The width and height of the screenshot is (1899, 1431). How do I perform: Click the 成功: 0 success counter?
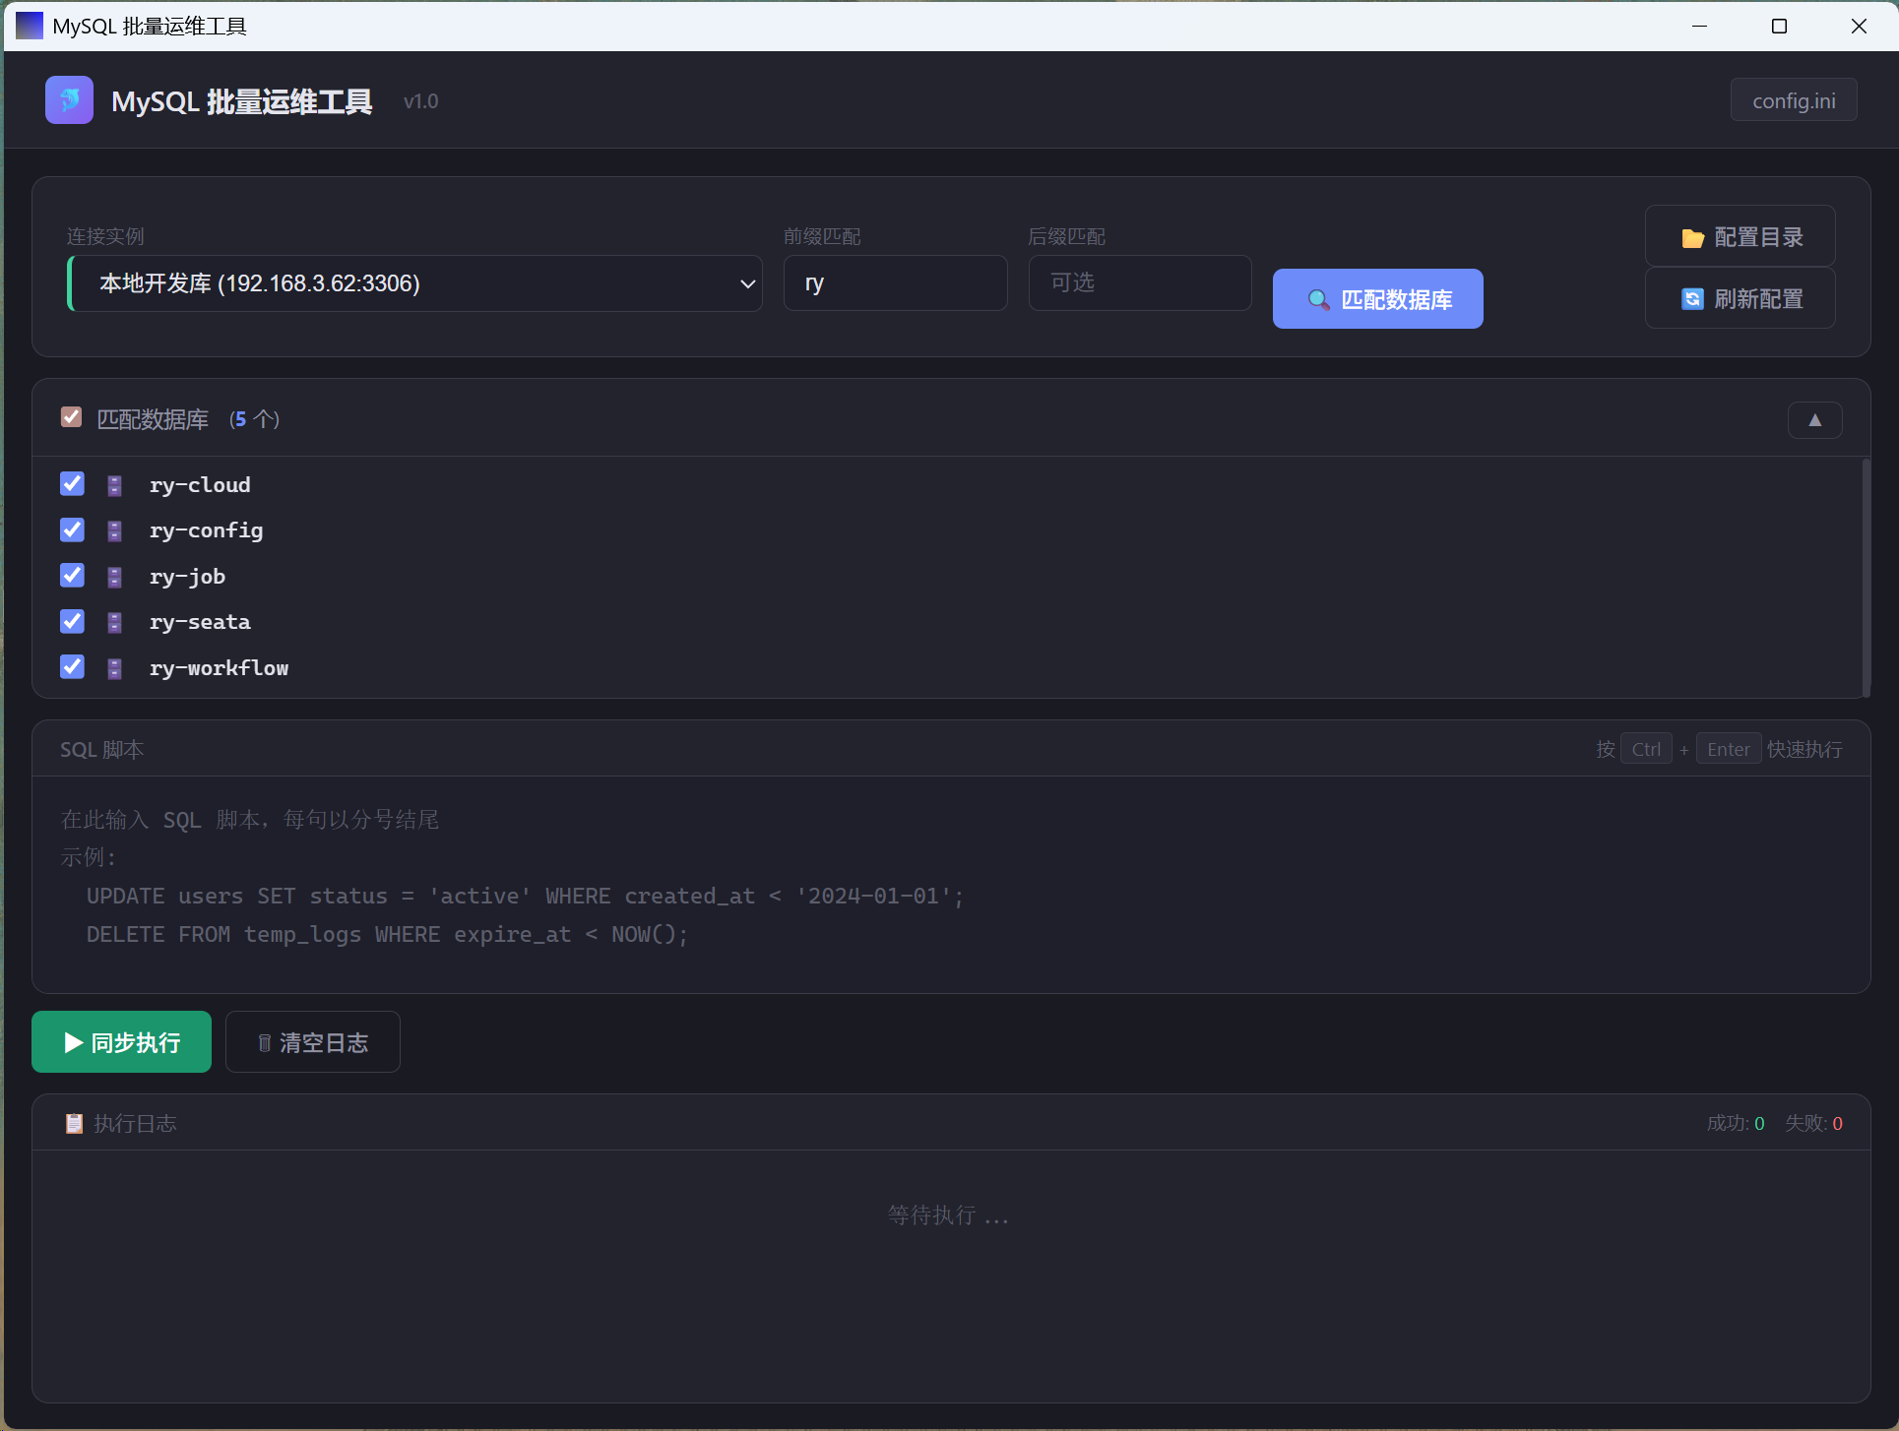click(1735, 1123)
